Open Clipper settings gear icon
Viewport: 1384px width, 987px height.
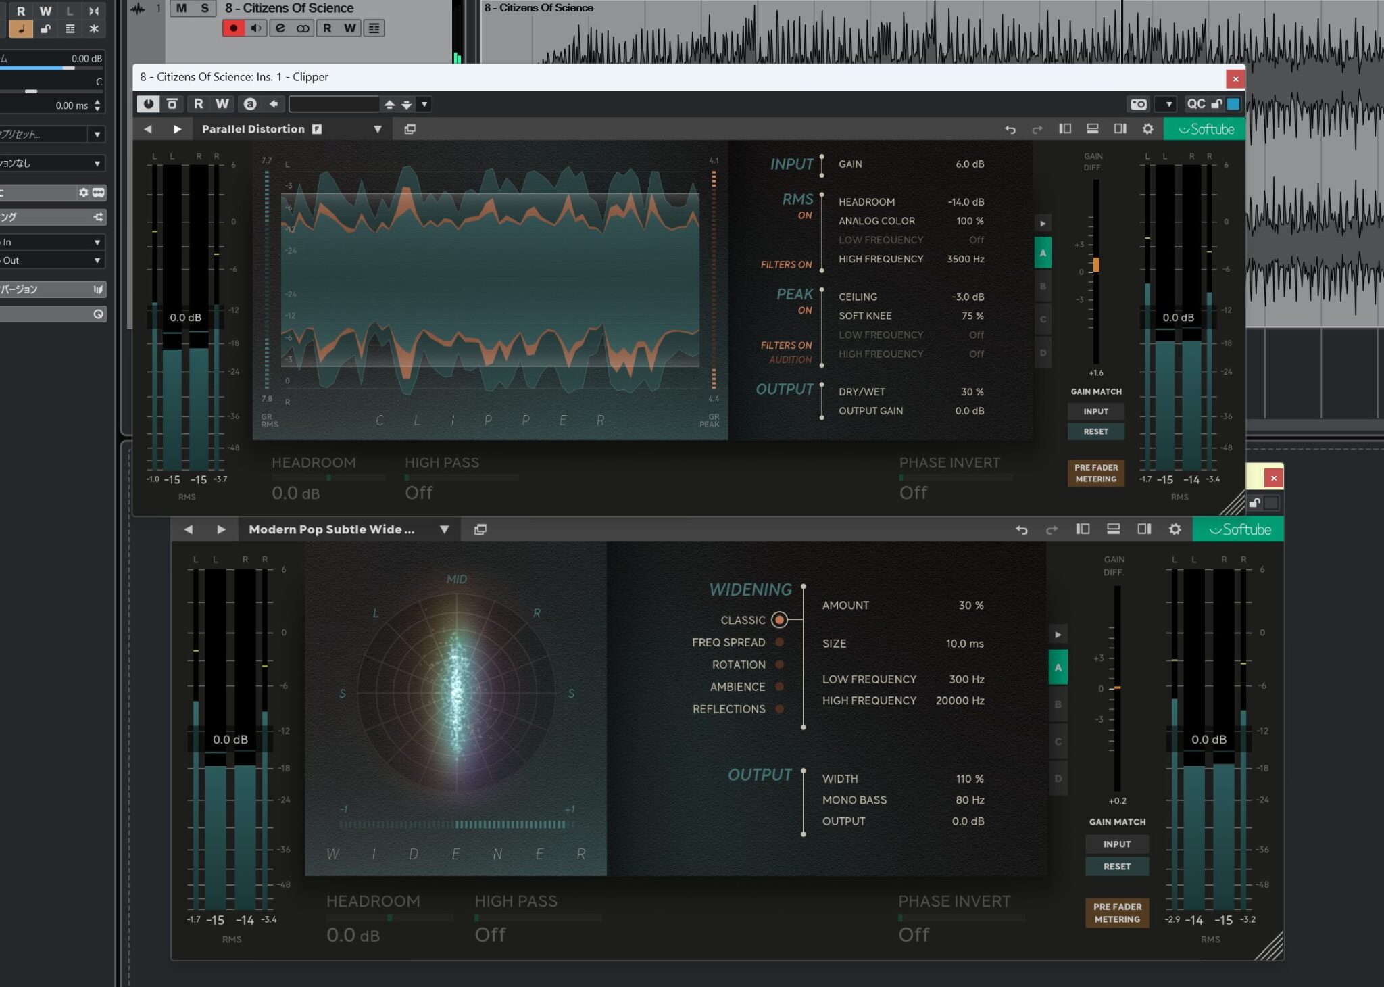coord(1147,129)
